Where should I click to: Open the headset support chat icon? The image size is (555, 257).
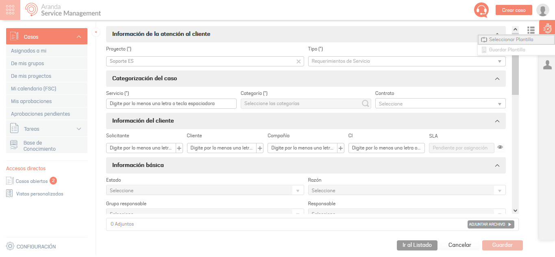coord(481,10)
